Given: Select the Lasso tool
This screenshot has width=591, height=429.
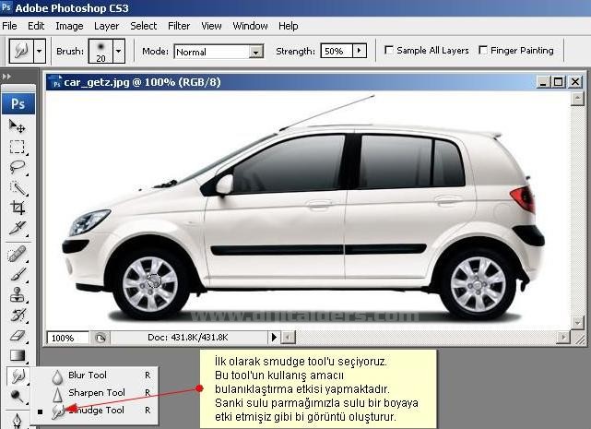Looking at the screenshot, I should pos(18,166).
